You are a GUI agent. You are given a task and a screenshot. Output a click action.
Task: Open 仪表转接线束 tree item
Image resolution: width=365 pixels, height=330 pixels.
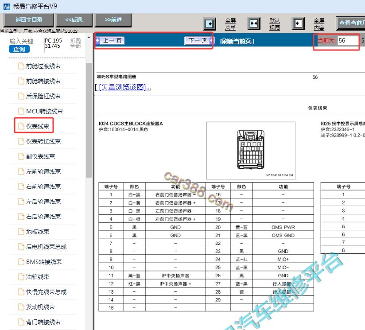[x=43, y=141]
